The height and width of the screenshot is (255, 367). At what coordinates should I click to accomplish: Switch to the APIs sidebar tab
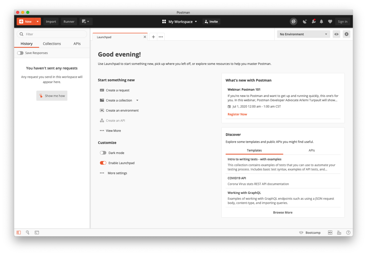coord(77,44)
